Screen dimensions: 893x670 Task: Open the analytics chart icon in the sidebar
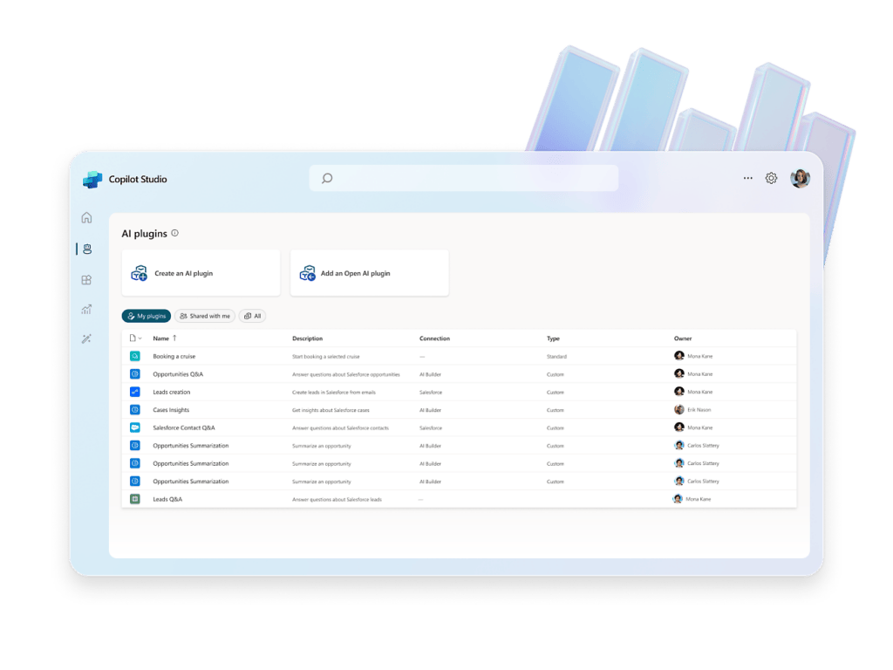(x=86, y=310)
